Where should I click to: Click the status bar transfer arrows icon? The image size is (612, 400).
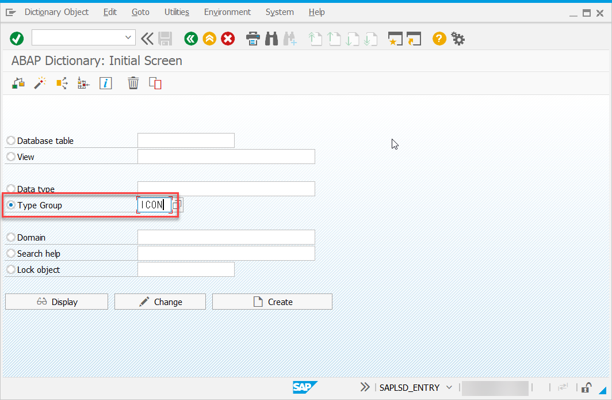point(563,387)
